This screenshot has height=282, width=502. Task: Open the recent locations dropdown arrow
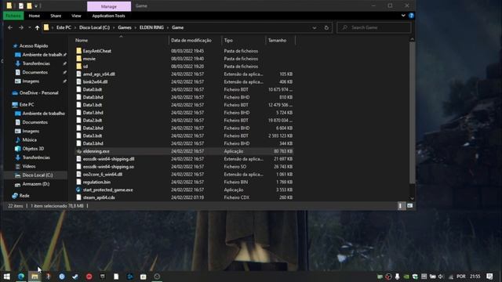pos(30,28)
